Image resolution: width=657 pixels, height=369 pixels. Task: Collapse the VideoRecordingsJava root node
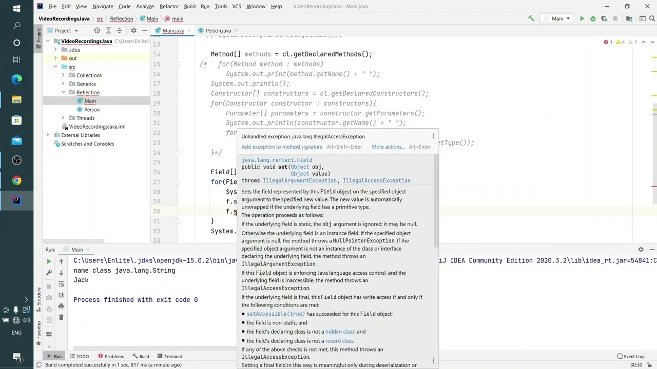48,41
